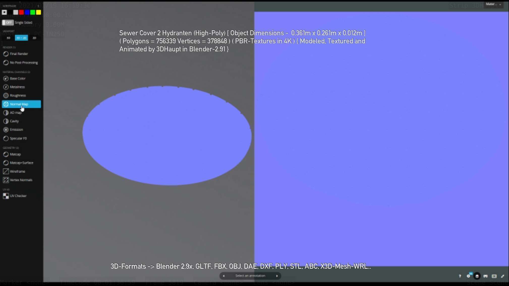
Task: Select the Final Render option
Action: (x=19, y=54)
